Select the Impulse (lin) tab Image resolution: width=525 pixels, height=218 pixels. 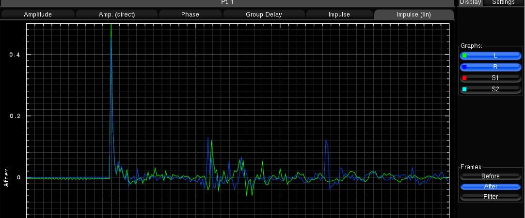[414, 15]
